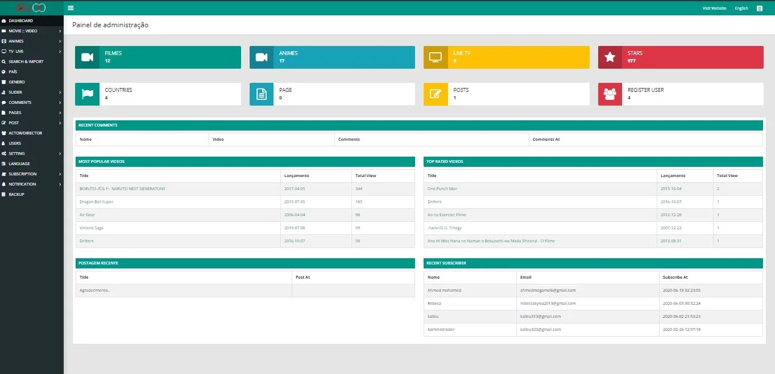Click the País globe icon in sidebar
This screenshot has height=374, width=775.
tap(4, 72)
